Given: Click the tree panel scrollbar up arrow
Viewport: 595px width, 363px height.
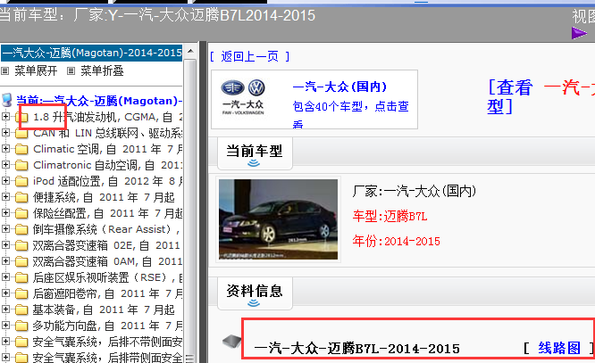Looking at the screenshot, I should [190, 51].
